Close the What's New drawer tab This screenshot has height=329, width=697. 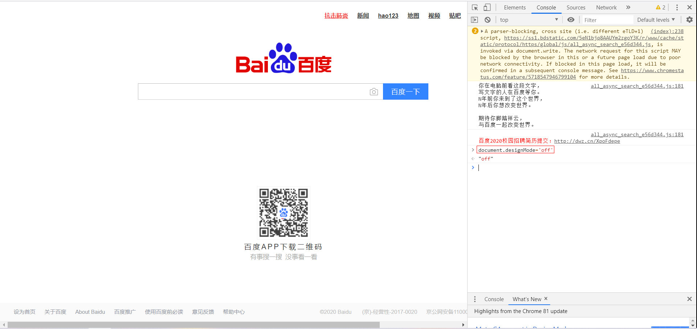coord(546,299)
